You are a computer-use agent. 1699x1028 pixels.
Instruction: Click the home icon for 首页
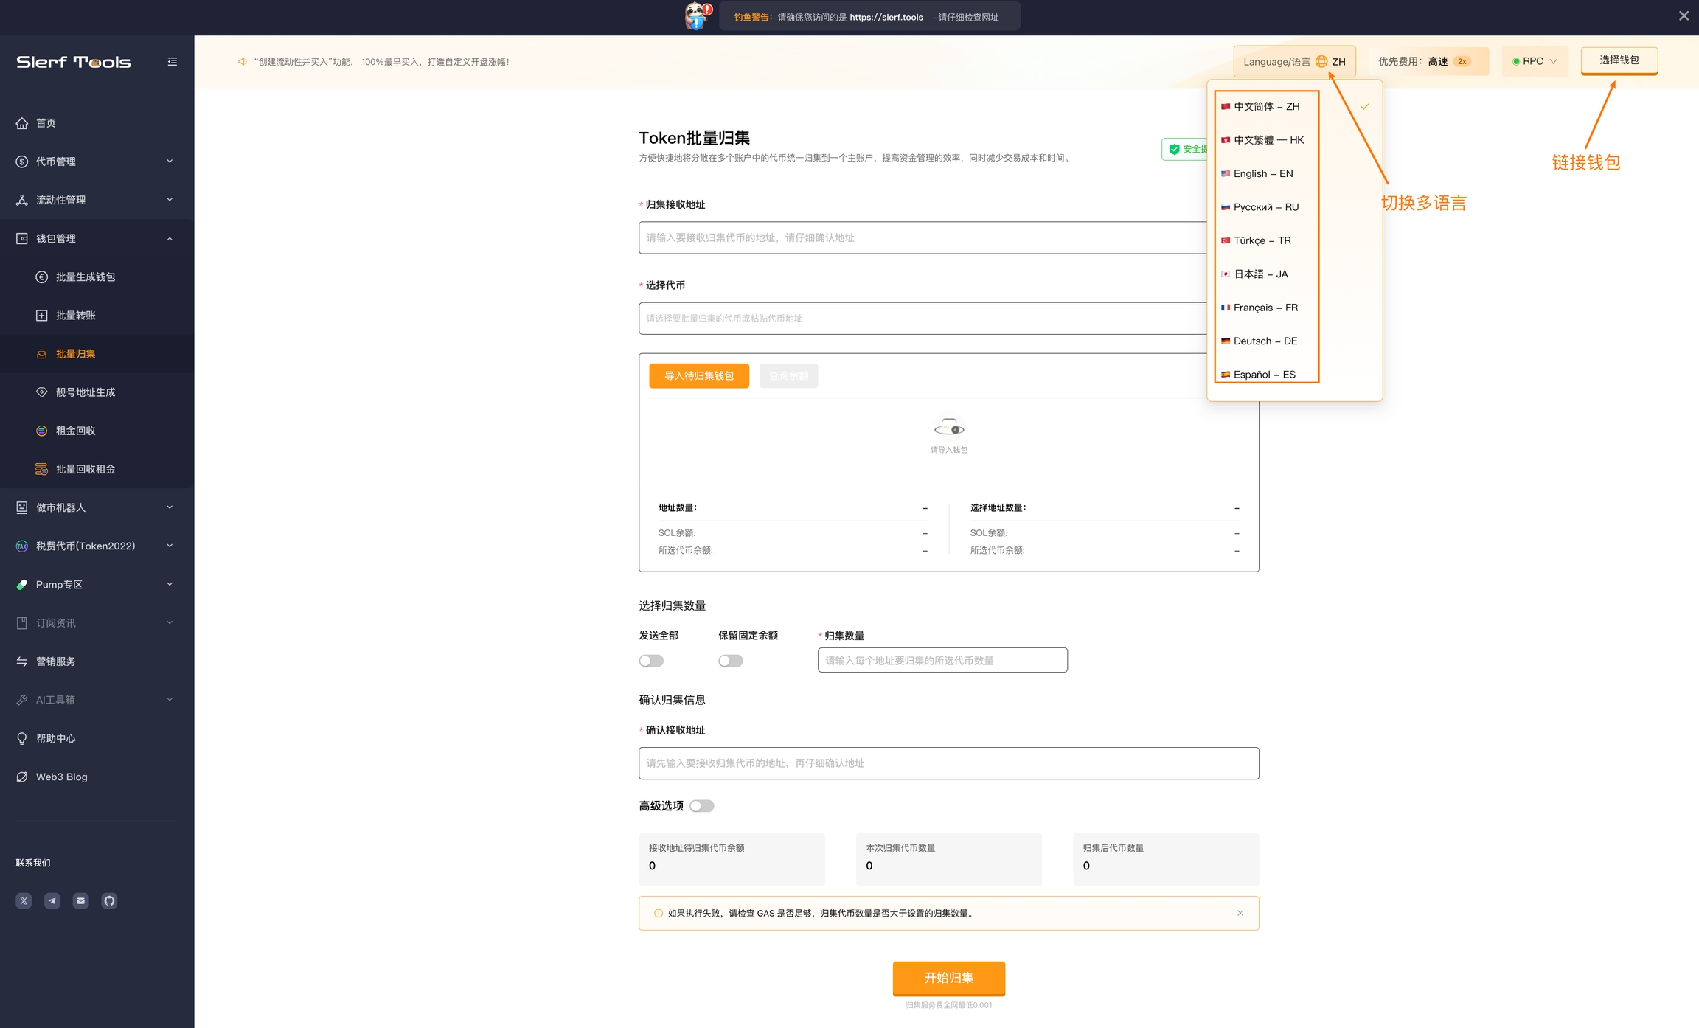coord(22,123)
